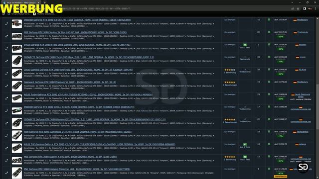Click '2 Bewertungen' under Gainward Phantom stars

tap(230, 85)
